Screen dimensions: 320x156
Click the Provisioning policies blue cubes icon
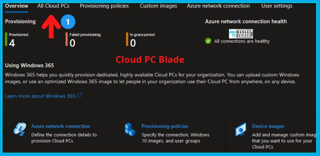[130, 130]
